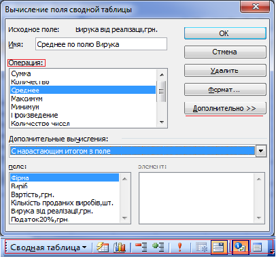276x257 pixels.
Task: Select Количество чисел in the Операция list
Action: (x=83, y=124)
